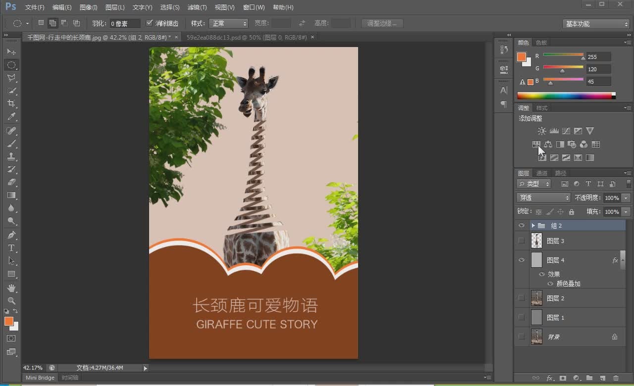
Task: Open the tool preset picker arrow
Action: tap(27, 23)
